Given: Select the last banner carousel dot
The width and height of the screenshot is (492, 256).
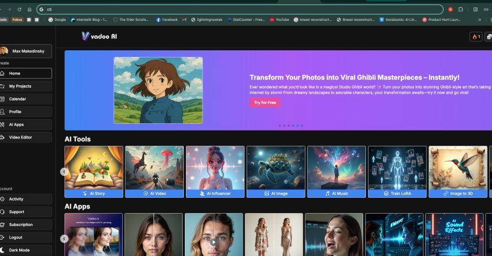Looking at the screenshot, I should 302,125.
